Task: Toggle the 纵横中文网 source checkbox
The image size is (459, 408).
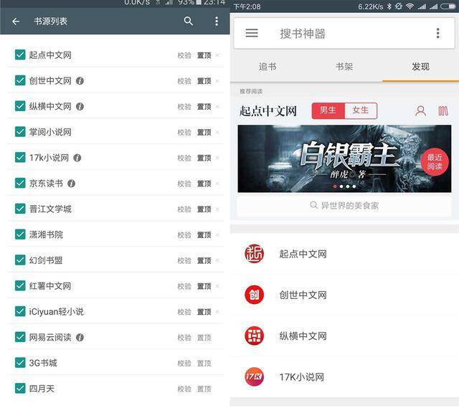Action: [20, 106]
